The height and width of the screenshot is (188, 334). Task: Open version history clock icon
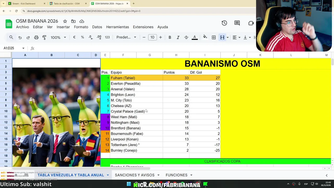click(x=224, y=23)
